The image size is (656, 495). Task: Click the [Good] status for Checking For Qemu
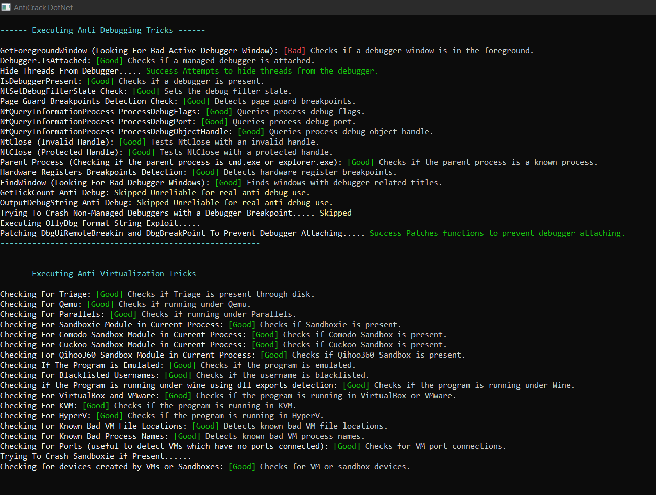click(x=100, y=304)
